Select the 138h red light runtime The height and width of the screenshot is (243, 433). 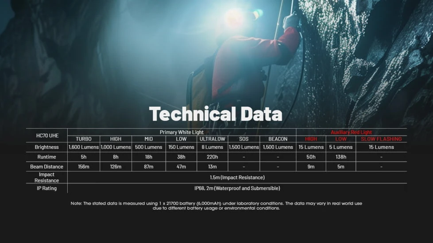341,157
